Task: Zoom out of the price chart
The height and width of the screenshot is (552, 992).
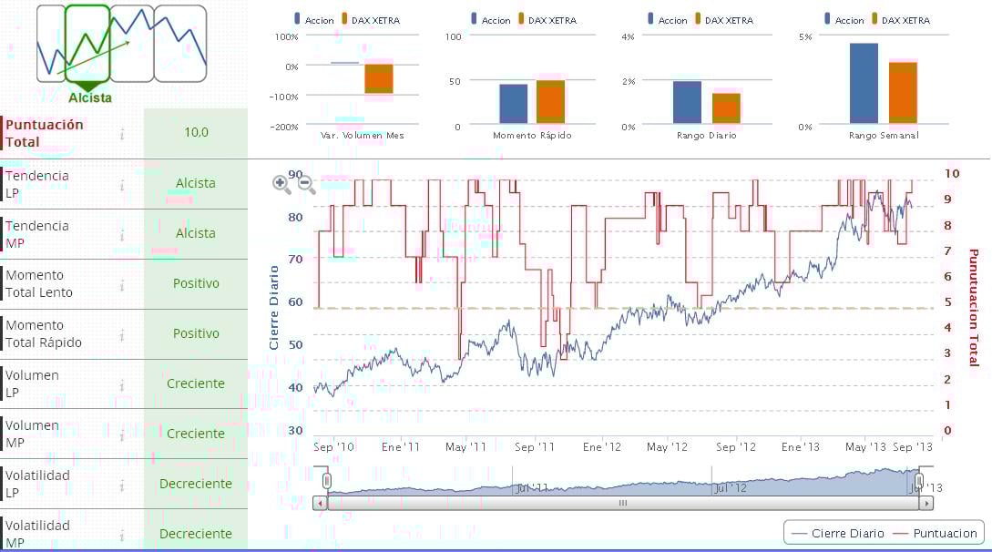Action: click(306, 184)
